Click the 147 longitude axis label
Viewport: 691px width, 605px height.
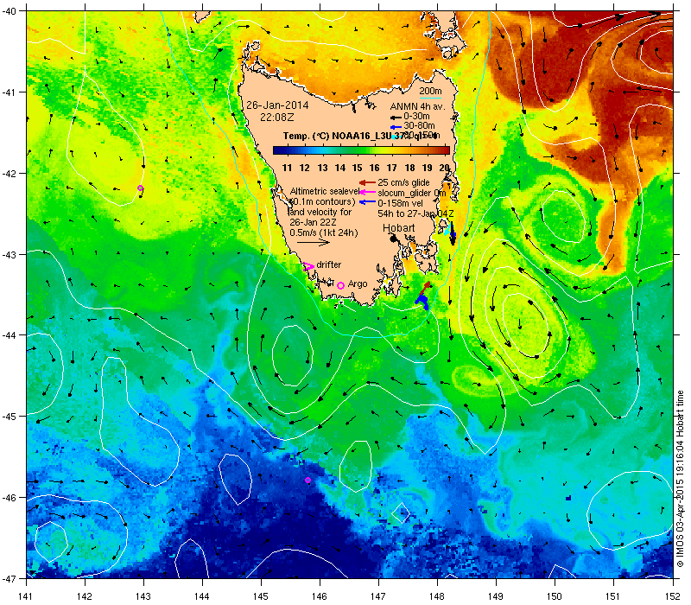[x=378, y=596]
